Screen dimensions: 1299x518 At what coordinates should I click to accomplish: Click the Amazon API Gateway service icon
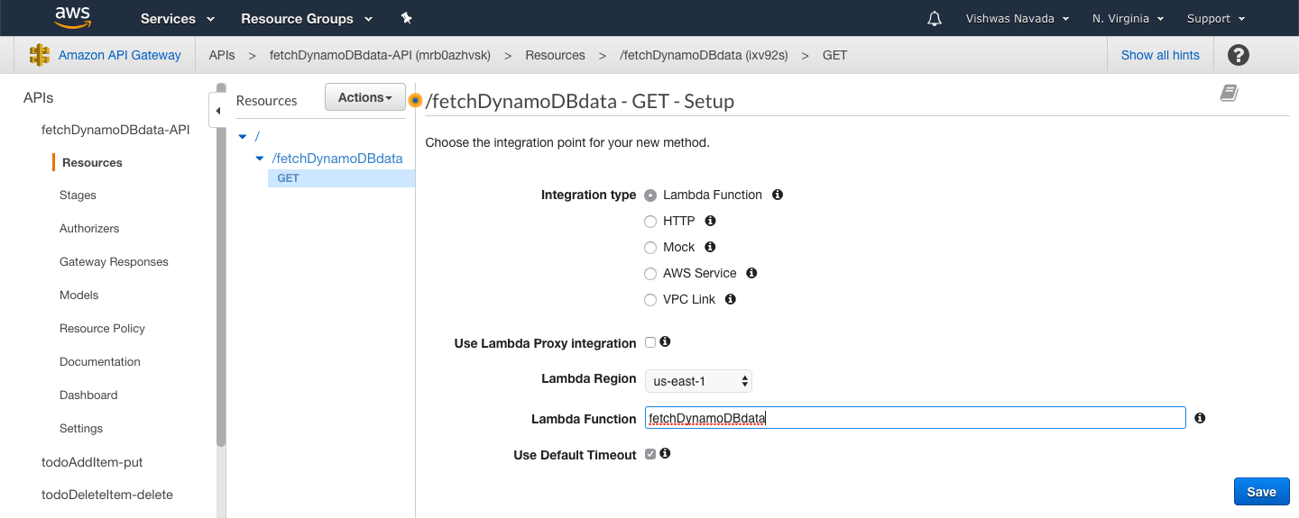pyautogui.click(x=40, y=55)
